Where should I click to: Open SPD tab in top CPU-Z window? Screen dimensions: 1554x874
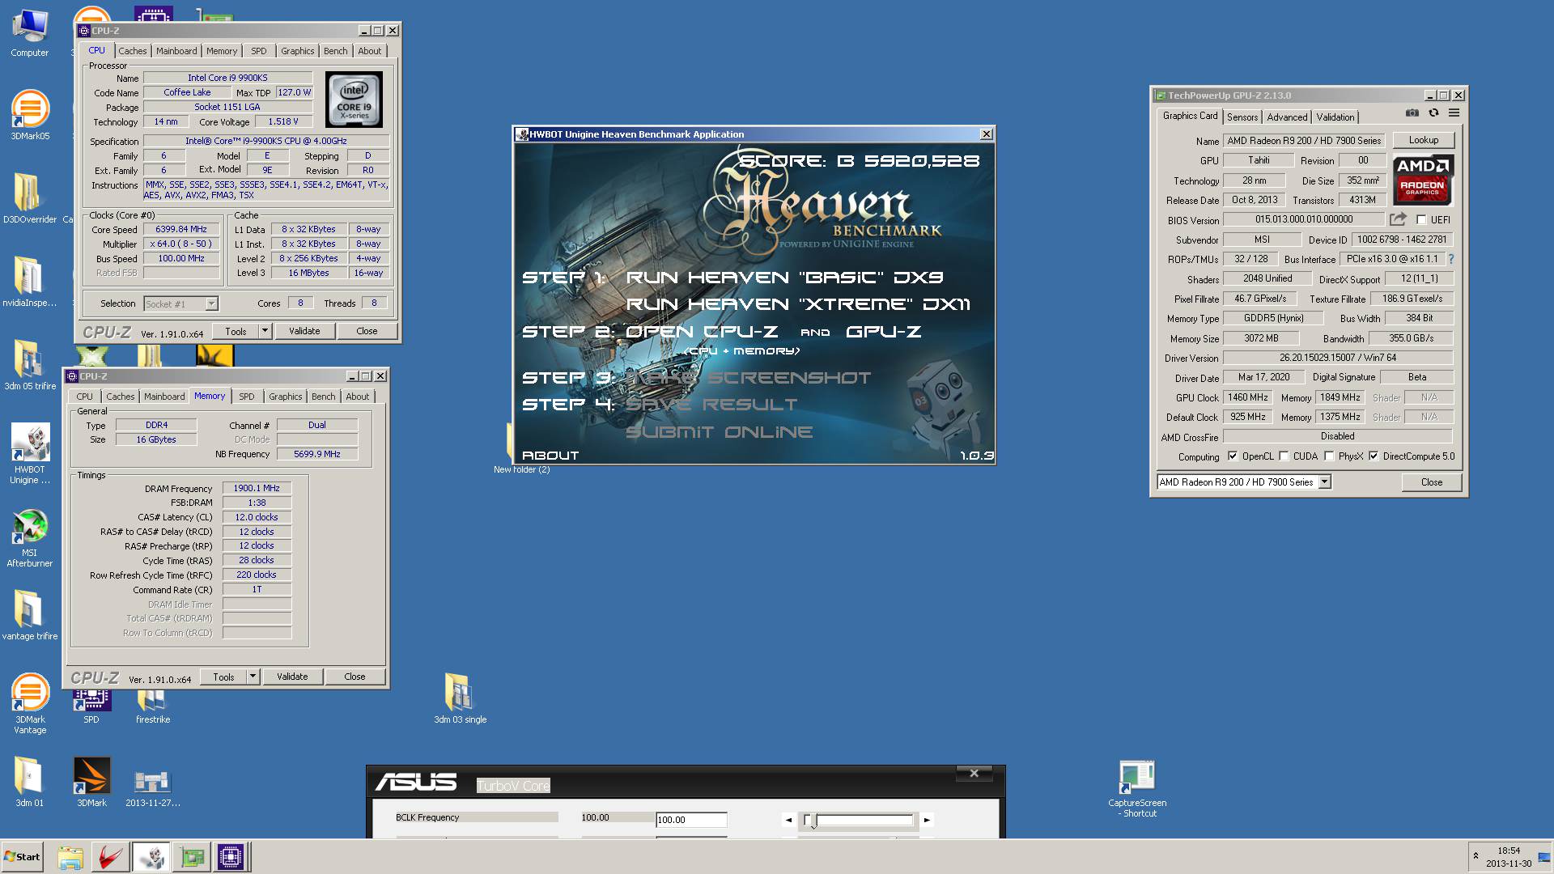pyautogui.click(x=259, y=51)
